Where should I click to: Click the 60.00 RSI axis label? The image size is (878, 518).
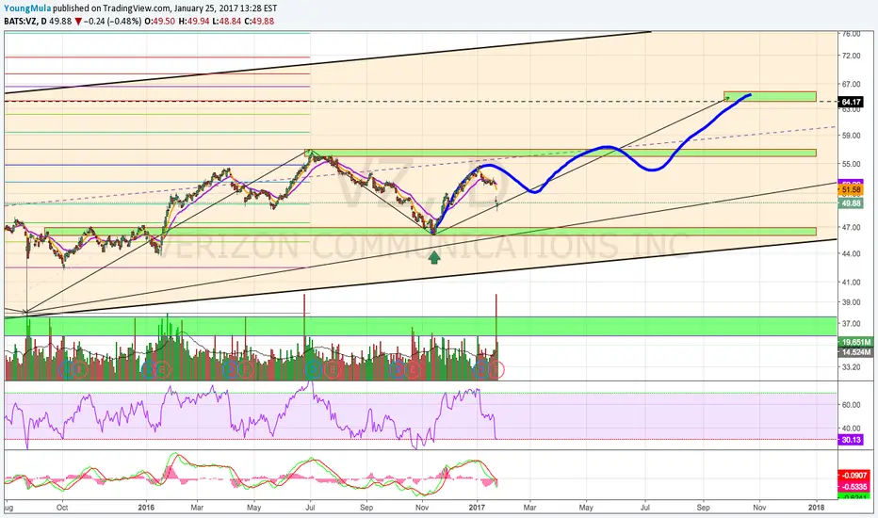pos(851,405)
